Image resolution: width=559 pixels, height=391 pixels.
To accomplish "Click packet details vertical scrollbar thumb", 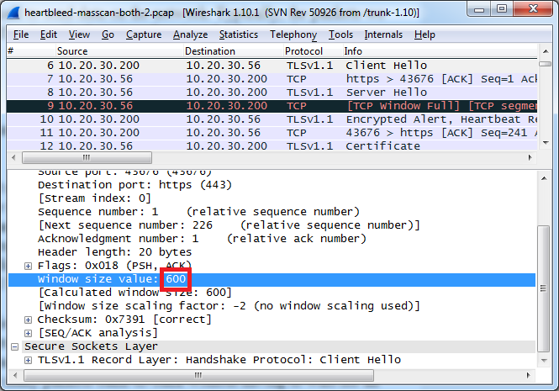I will (x=544, y=288).
